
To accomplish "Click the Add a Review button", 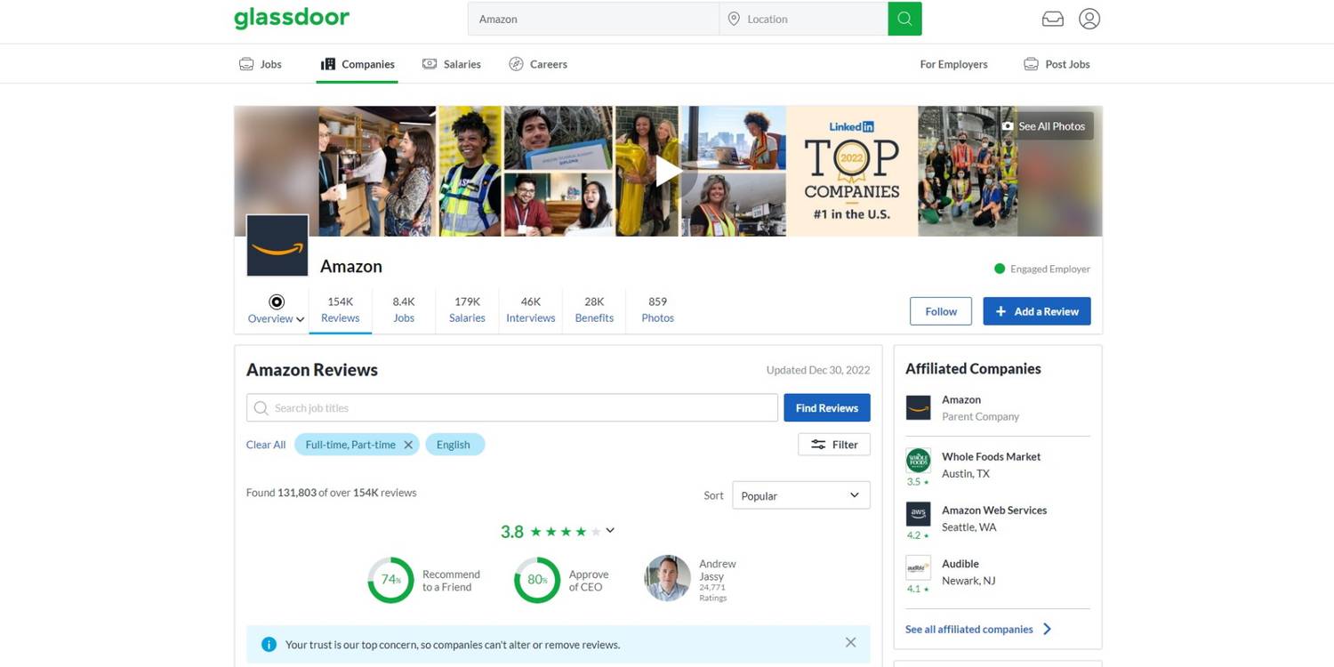I will (1036, 311).
